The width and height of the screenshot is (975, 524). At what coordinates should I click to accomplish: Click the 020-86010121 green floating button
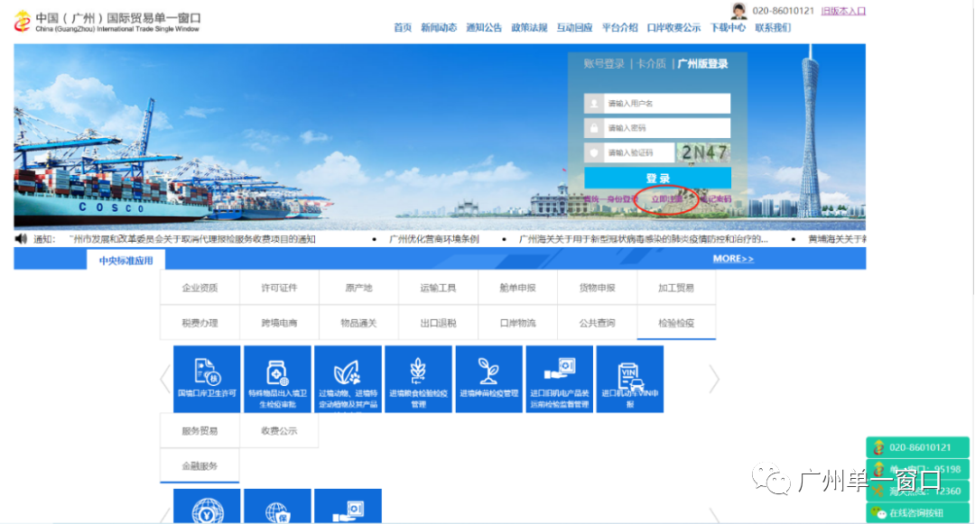point(917,447)
